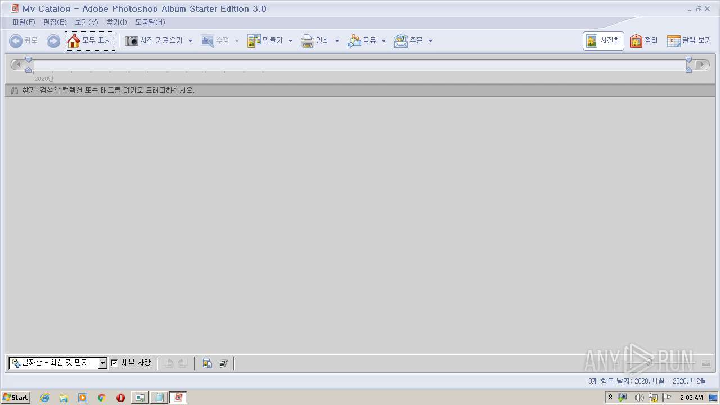Click the volume speaker tray icon
The image size is (720, 405).
(638, 398)
